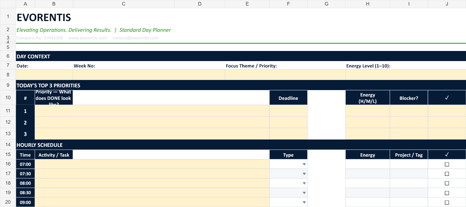Click the 07:00 activity cell
466x207 pixels.
152,164
